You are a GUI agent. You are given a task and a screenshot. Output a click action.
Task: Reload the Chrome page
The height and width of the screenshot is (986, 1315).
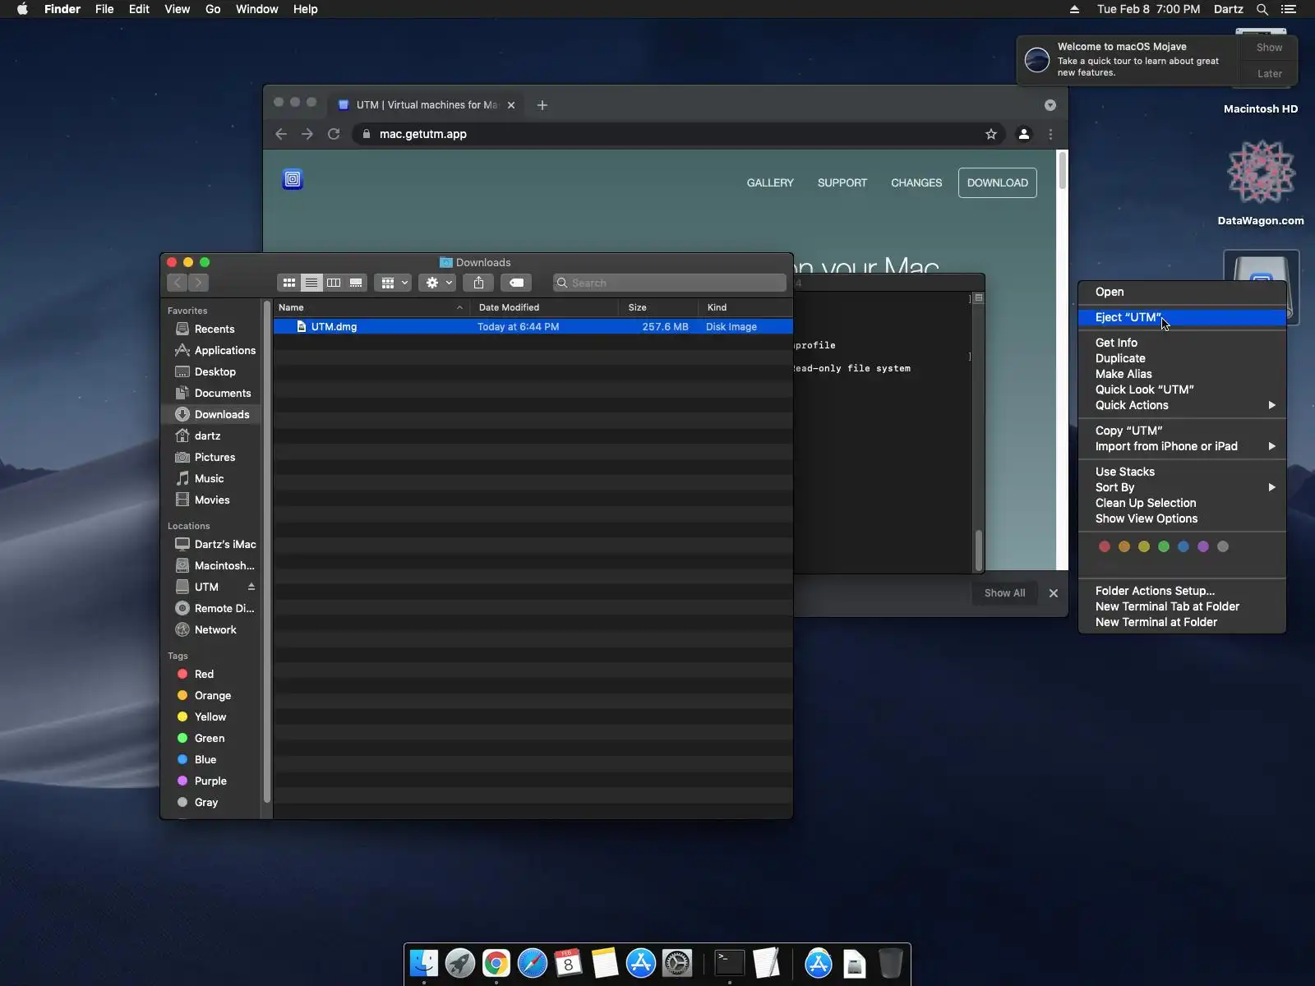click(334, 134)
